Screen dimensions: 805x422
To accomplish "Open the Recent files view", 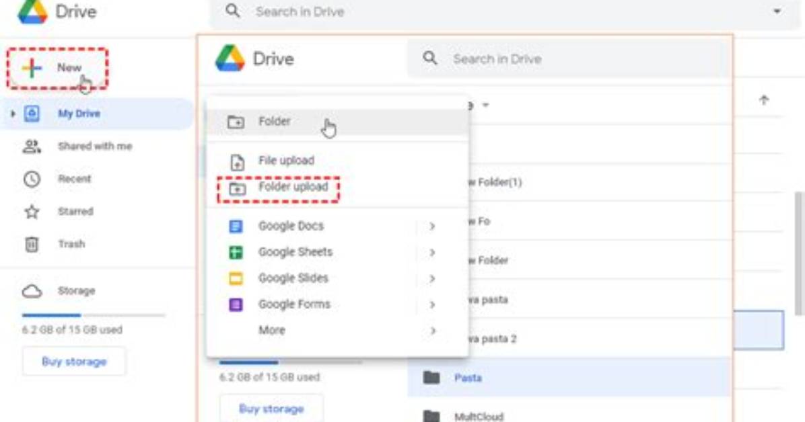I will click(x=75, y=179).
